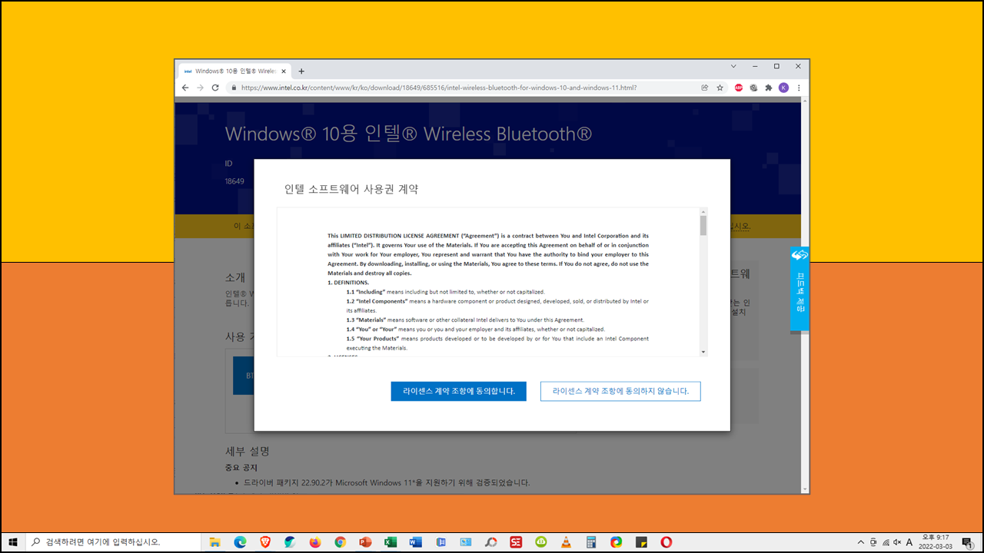Open the Chrome extensions puzzle icon
Screen dimensions: 984x553
pyautogui.click(x=768, y=88)
